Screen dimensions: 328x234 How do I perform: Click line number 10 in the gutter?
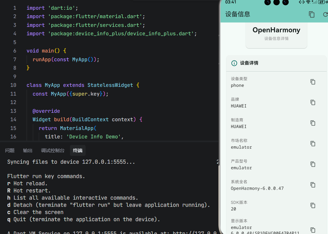tap(13, 85)
